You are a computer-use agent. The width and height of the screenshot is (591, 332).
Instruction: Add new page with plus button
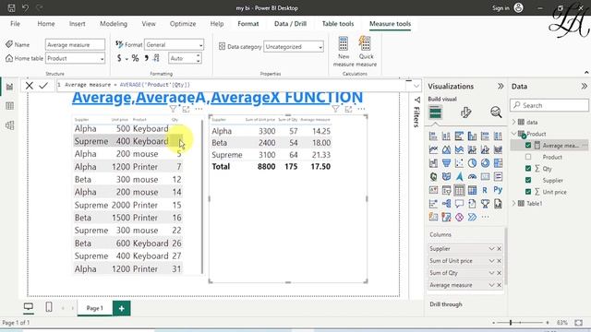[x=121, y=308]
